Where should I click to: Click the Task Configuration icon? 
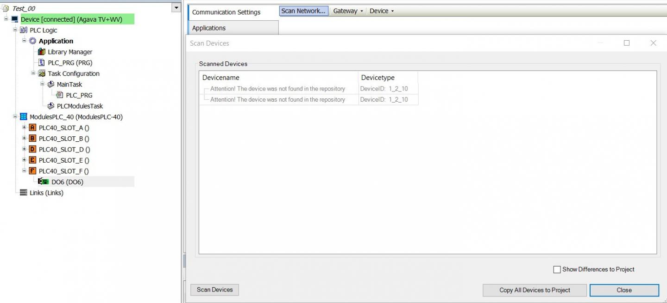(42, 73)
